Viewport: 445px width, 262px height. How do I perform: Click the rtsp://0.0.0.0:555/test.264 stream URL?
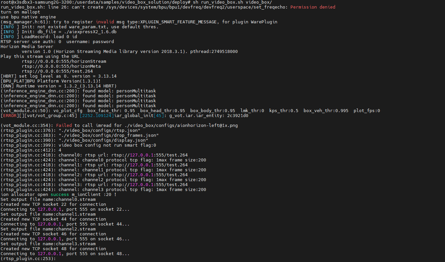tap(57, 71)
